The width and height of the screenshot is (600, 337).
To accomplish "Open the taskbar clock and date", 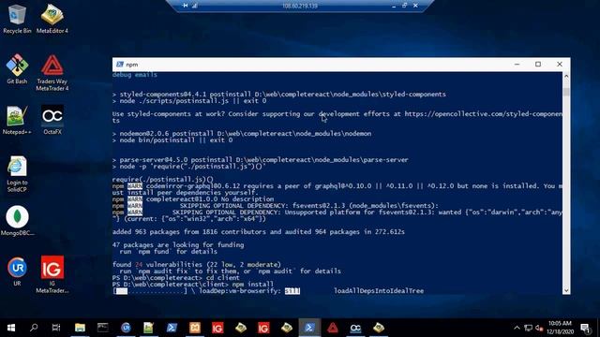I will tap(560, 328).
